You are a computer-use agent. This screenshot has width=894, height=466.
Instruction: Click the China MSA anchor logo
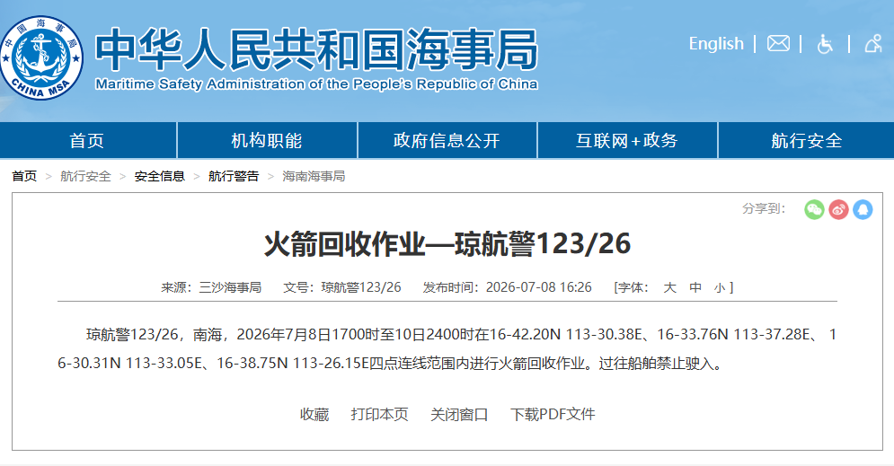tap(41, 57)
